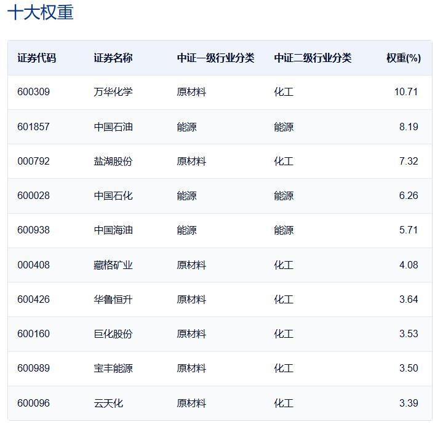Click 原材料 in the 华鲁恒升 row
The image size is (443, 425).
tap(191, 299)
